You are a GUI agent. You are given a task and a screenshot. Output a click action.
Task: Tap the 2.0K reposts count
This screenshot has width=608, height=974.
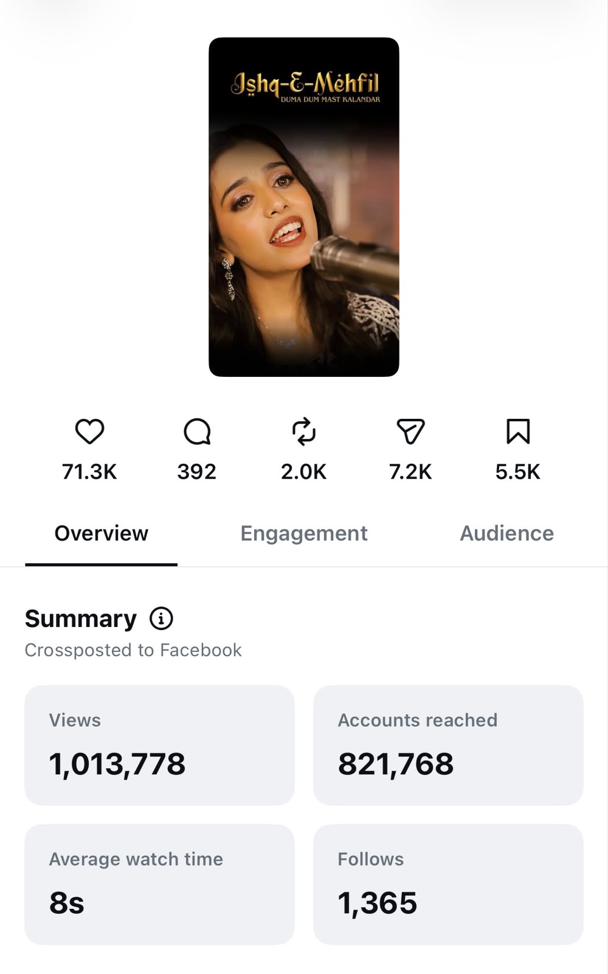pyautogui.click(x=304, y=472)
